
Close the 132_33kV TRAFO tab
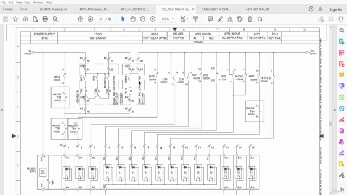coord(193,9)
